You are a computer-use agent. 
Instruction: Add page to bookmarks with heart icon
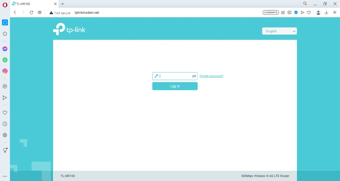(x=309, y=13)
